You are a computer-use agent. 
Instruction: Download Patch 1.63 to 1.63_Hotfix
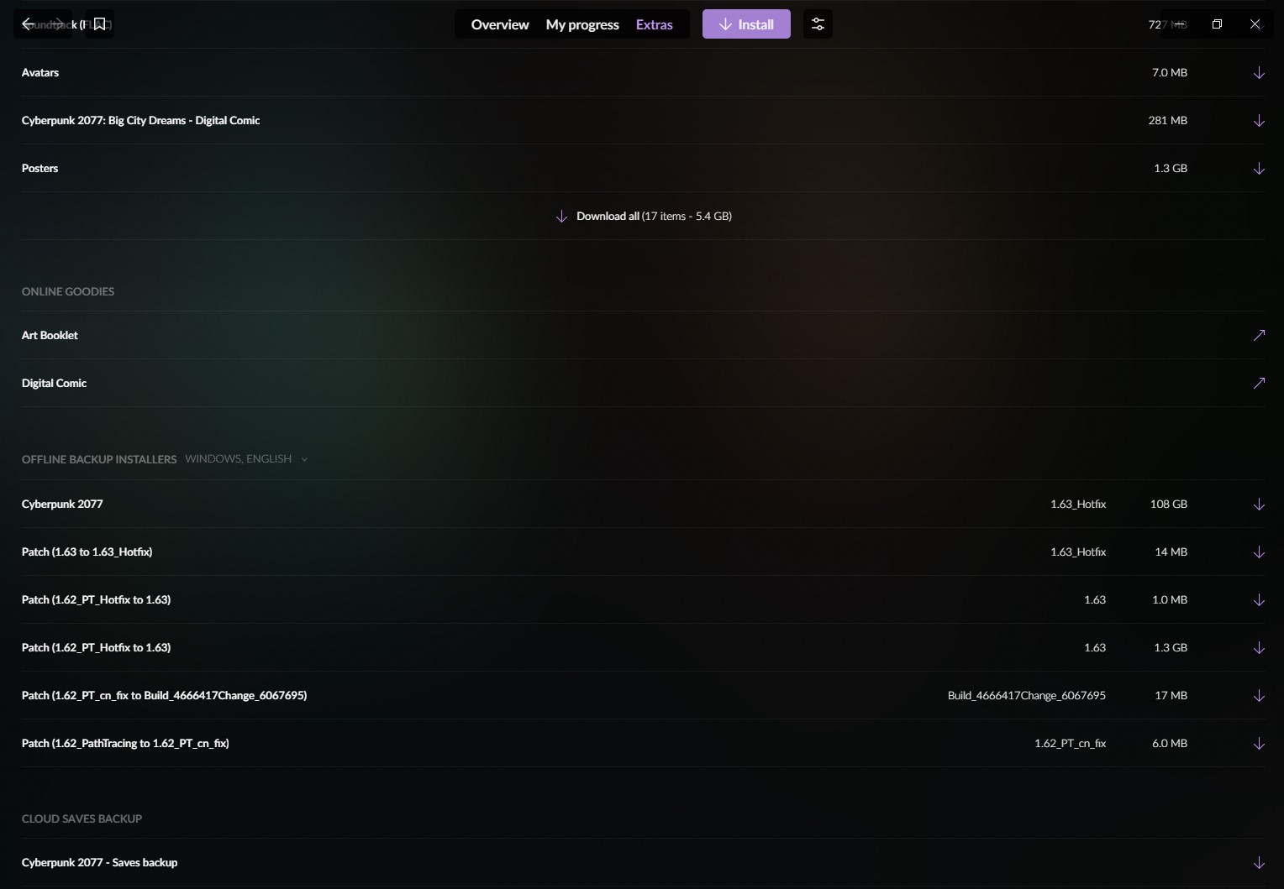1259,552
